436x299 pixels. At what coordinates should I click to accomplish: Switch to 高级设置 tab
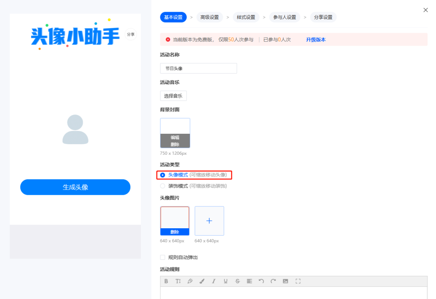pyautogui.click(x=210, y=17)
